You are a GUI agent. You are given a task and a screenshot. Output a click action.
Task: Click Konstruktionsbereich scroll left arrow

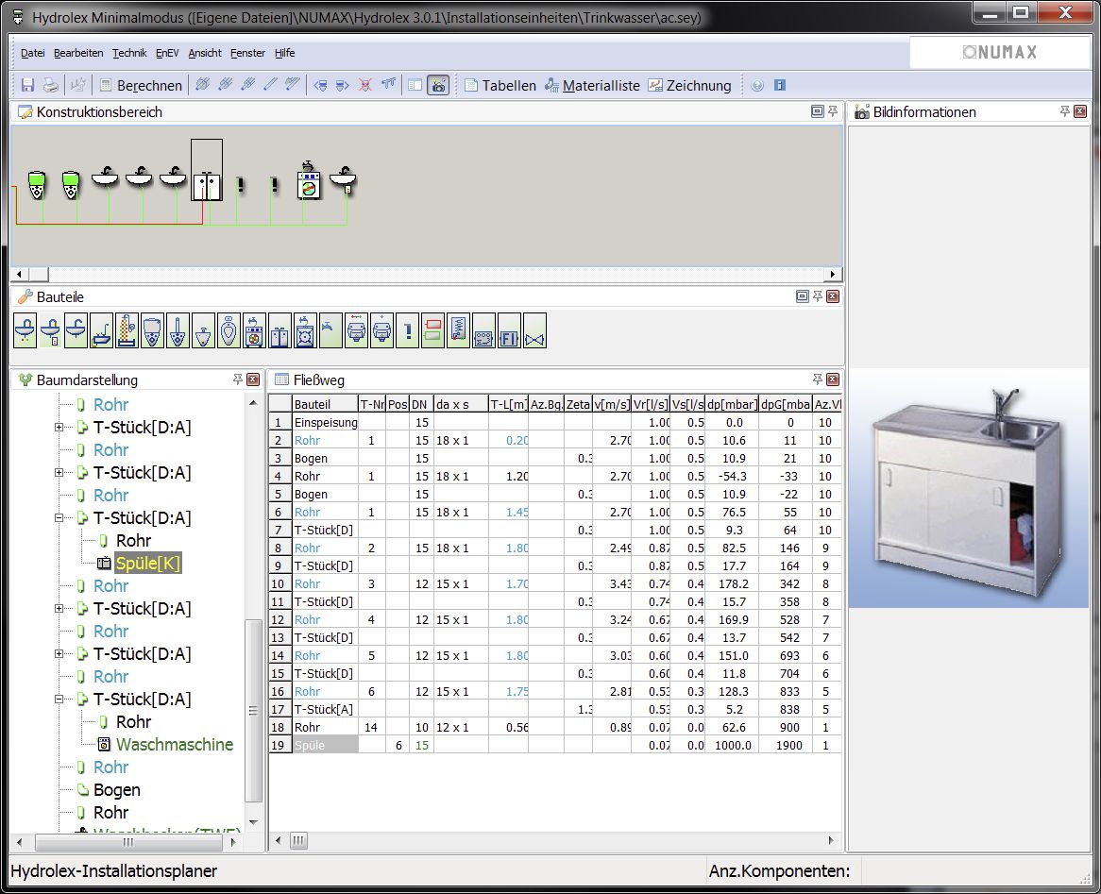point(19,274)
